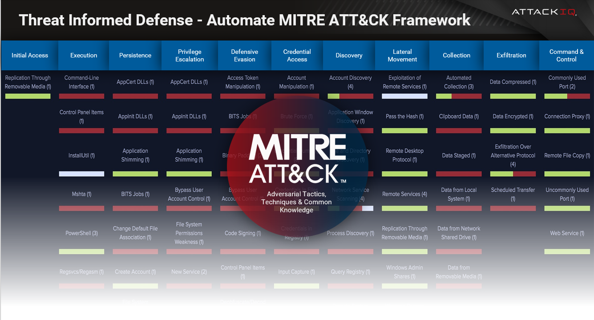Open BITS Jobs (1) under Persistence
This screenshot has height=320, width=594.
pos(135,194)
